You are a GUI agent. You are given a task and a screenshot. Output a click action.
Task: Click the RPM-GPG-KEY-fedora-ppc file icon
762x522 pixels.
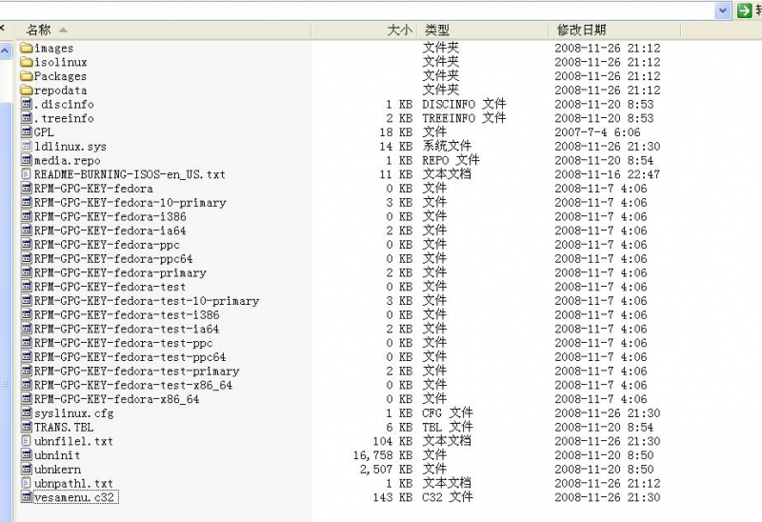(x=27, y=245)
